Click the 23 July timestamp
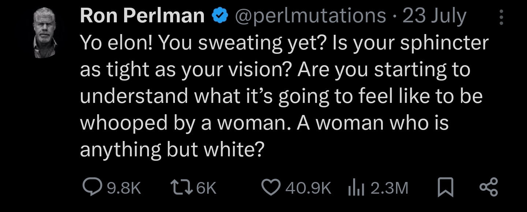Image resolution: width=527 pixels, height=212 pixels. pyautogui.click(x=434, y=16)
